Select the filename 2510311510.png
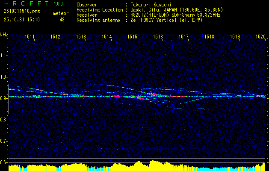The width and height of the screenshot is (269, 171). click(x=22, y=12)
